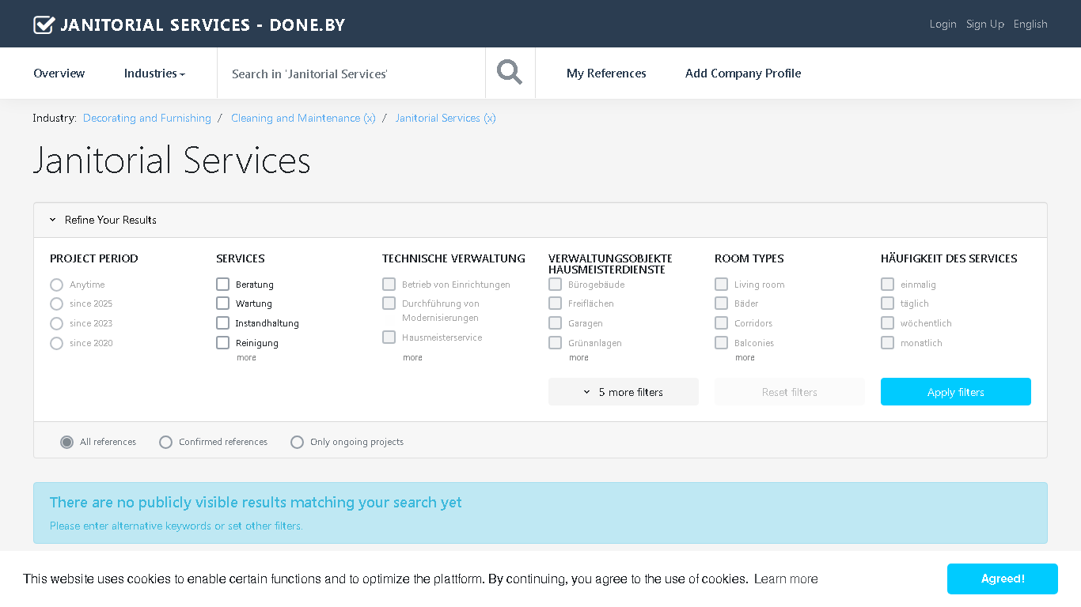Tick the täglich frequency checkbox

(887, 303)
